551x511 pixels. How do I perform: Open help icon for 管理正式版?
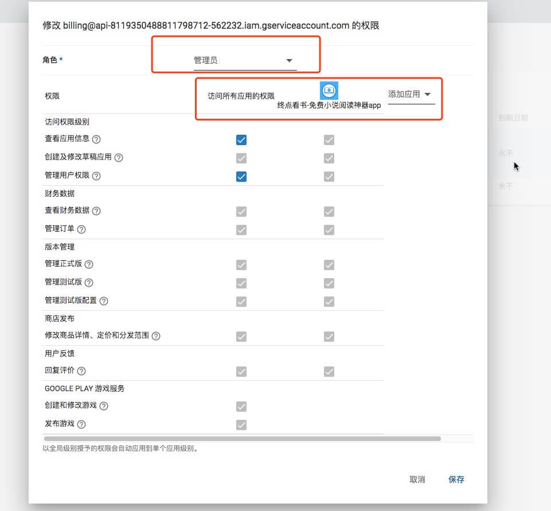click(x=89, y=264)
